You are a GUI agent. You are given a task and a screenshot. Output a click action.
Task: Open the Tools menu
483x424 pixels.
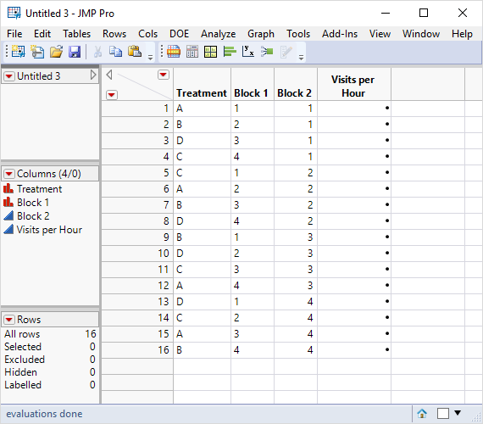[x=298, y=34]
